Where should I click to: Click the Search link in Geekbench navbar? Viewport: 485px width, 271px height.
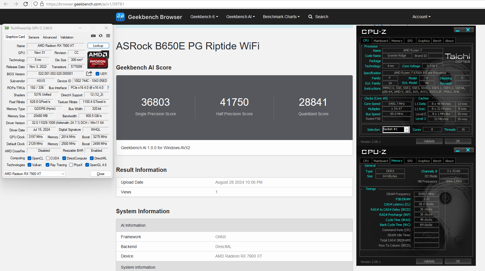(x=322, y=17)
